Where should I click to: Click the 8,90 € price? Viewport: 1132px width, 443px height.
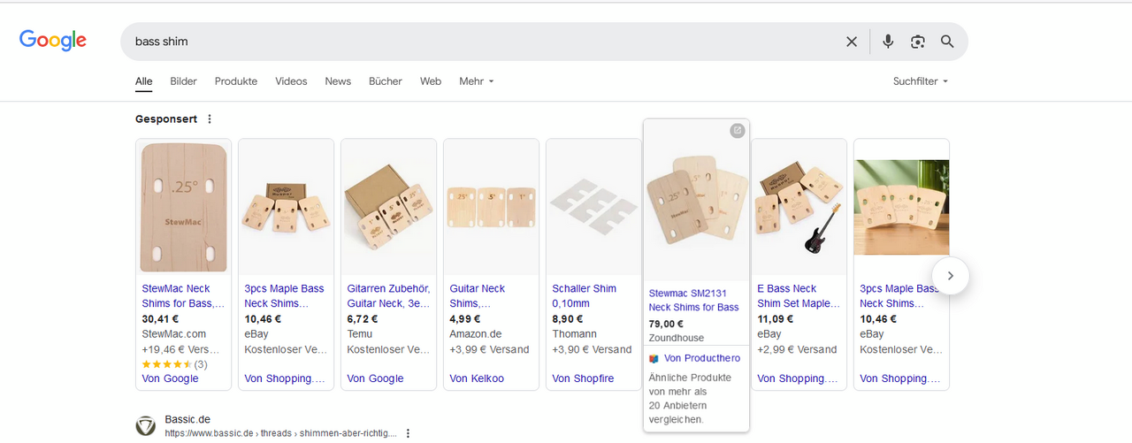click(x=568, y=319)
